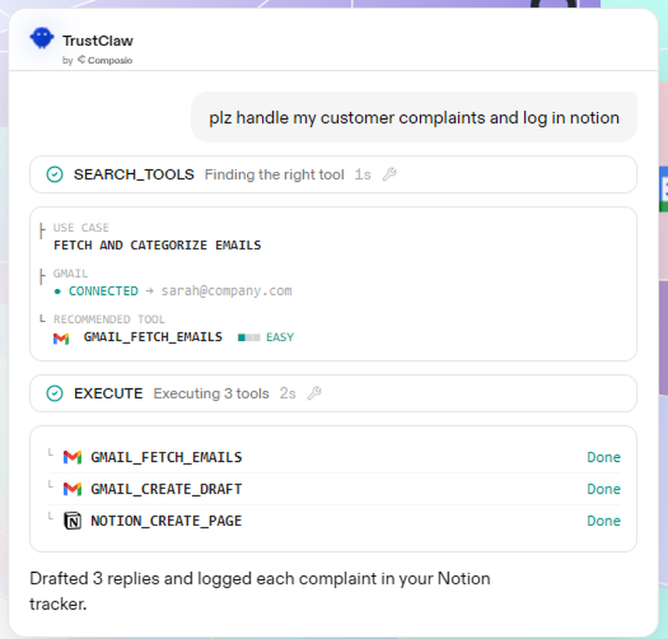
Task: Click the 'by Composio' attribution
Action: tap(98, 60)
